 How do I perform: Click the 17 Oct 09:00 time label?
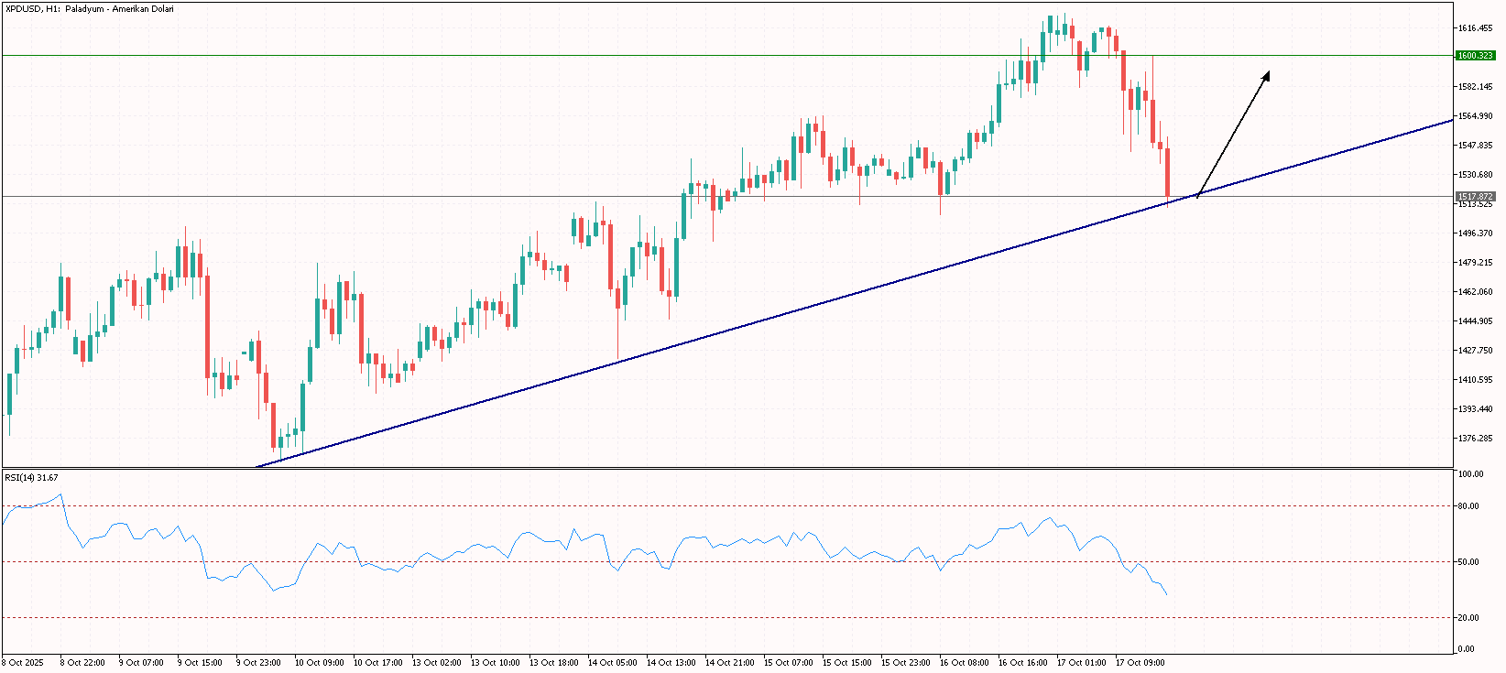click(1140, 662)
